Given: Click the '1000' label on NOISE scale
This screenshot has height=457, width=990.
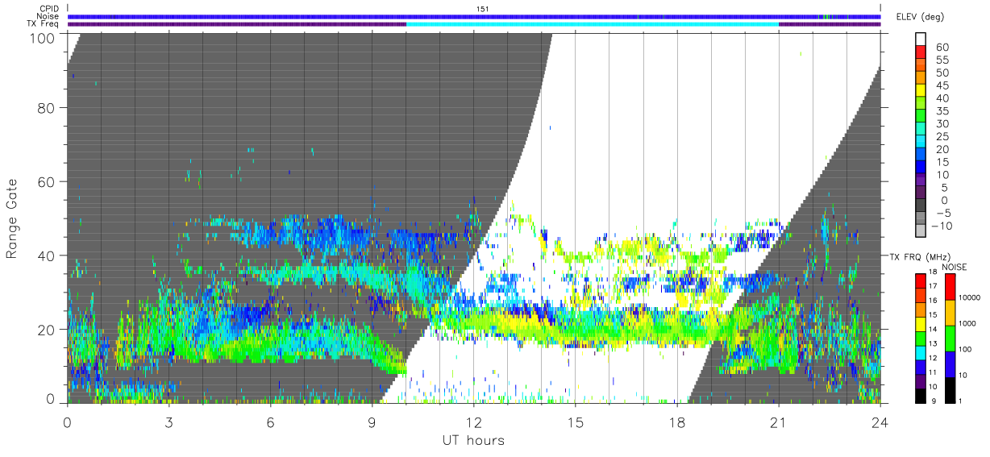Looking at the screenshot, I should tap(967, 323).
